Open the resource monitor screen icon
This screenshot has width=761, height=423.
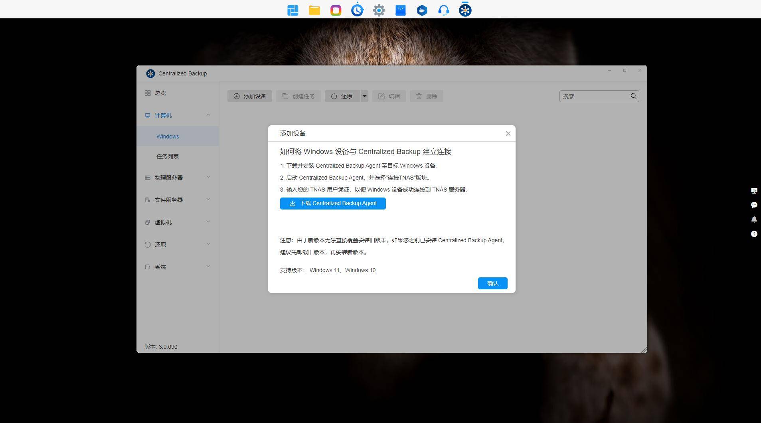(754, 191)
